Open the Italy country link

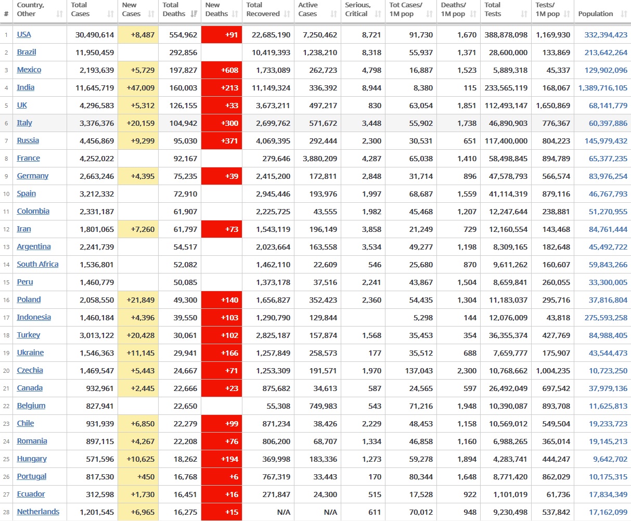24,123
